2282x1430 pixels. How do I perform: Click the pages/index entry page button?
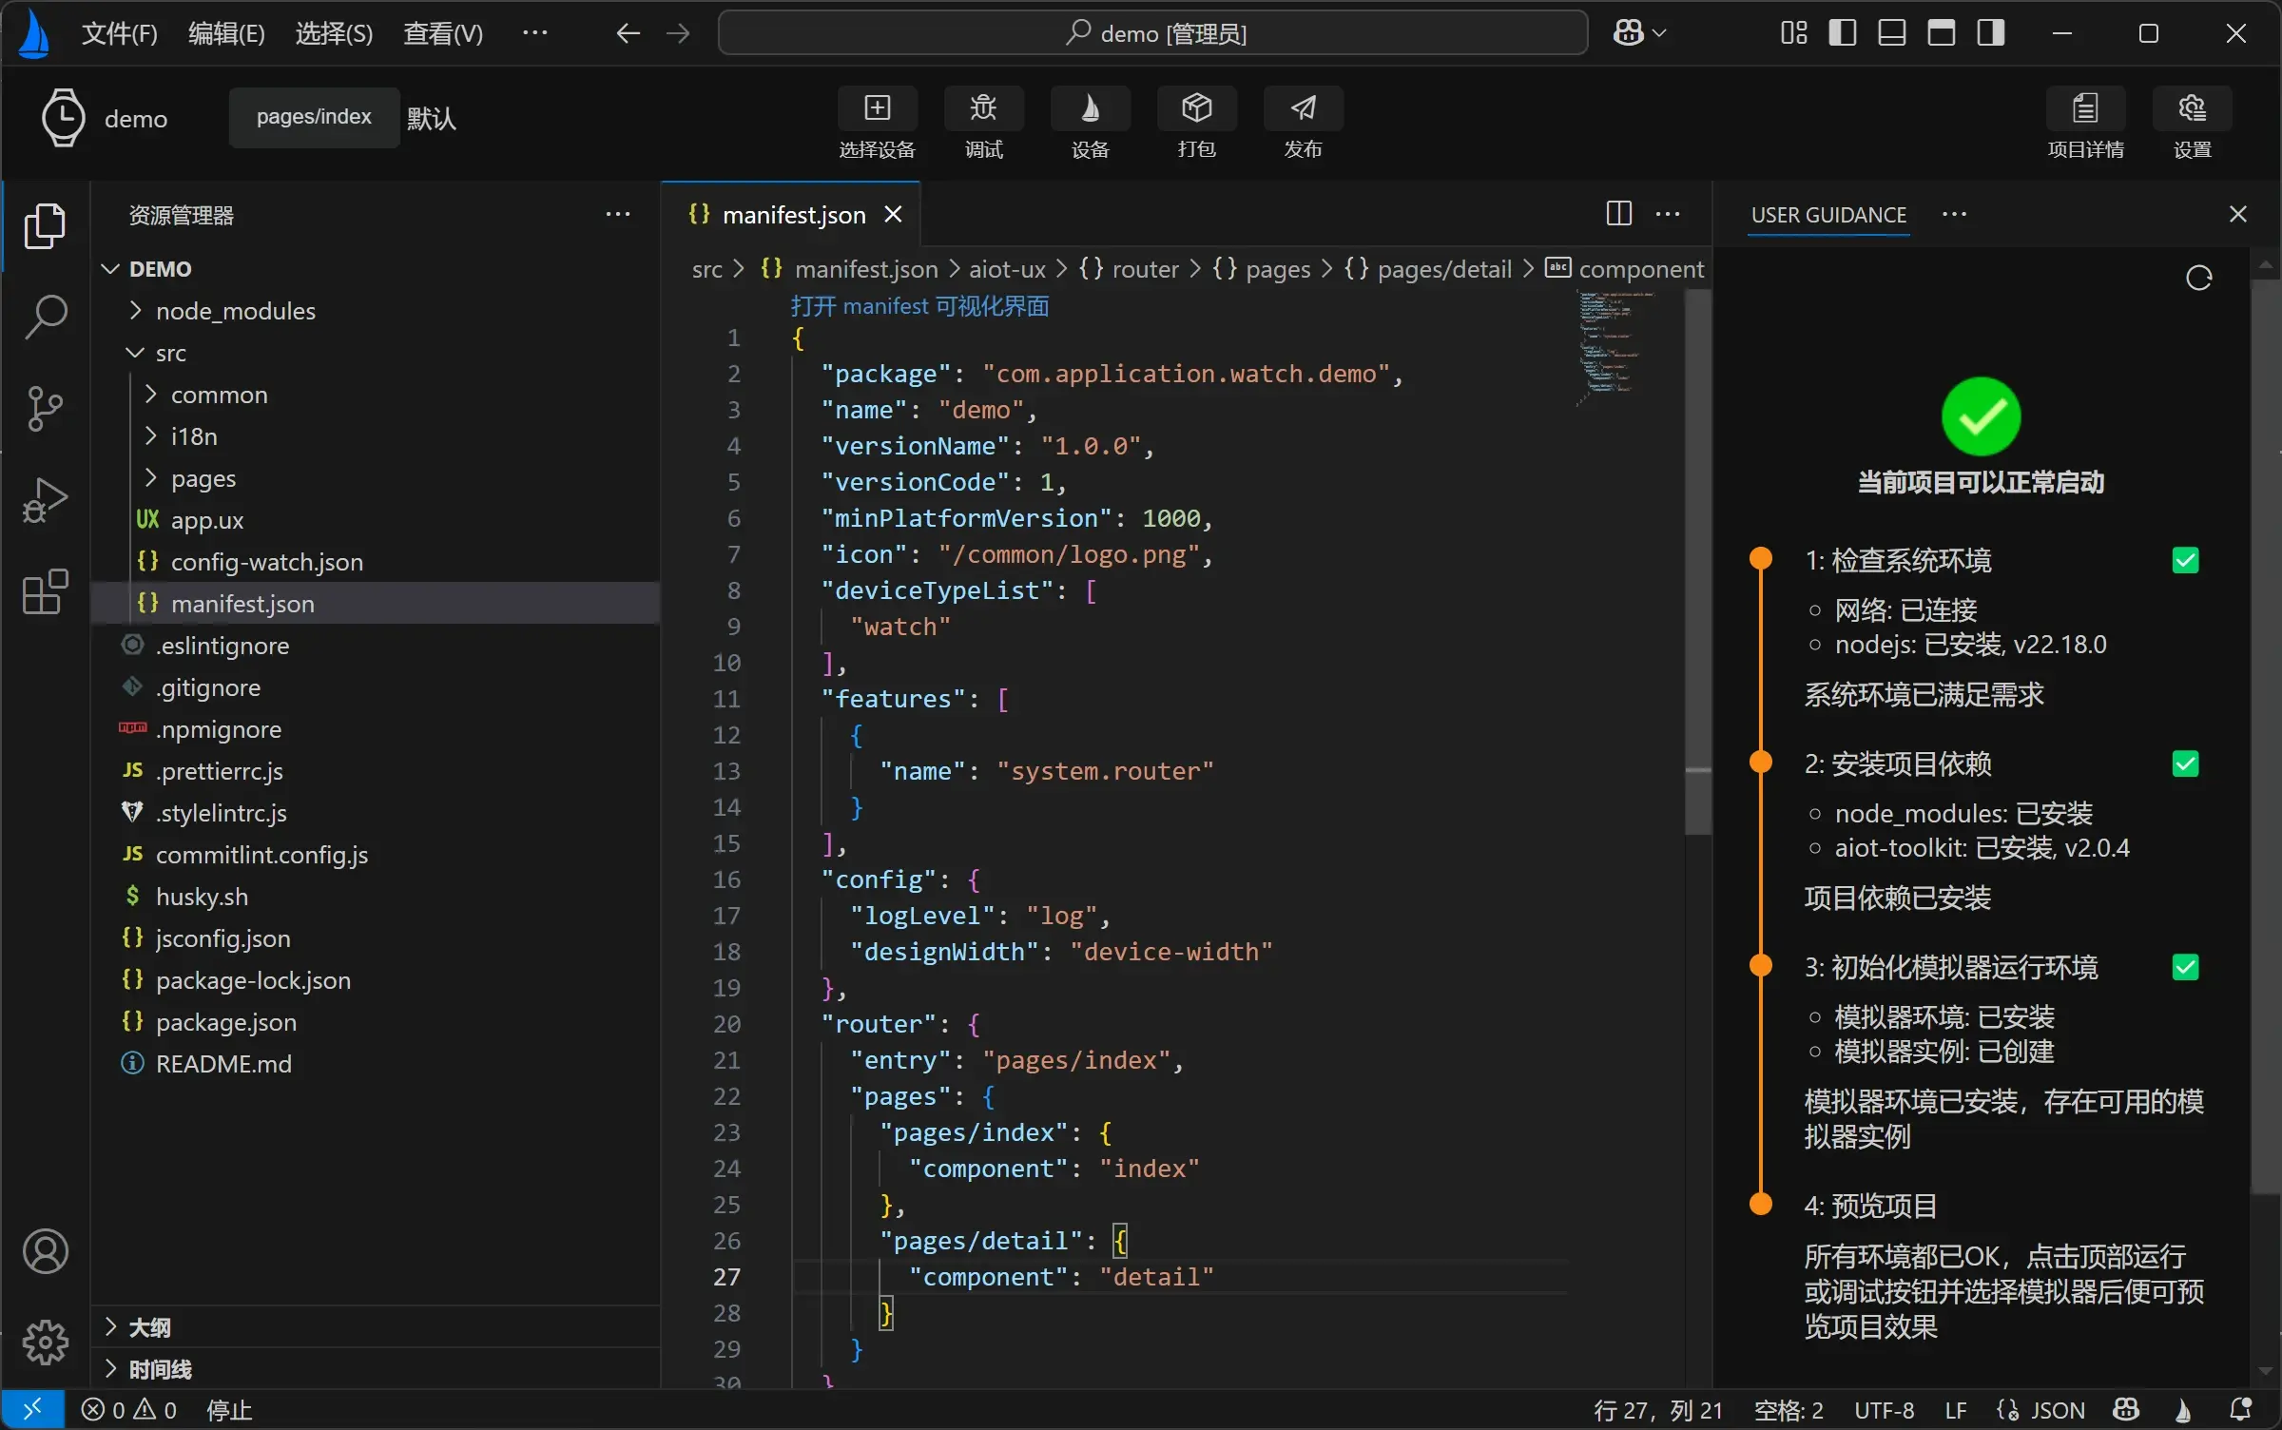coord(314,117)
